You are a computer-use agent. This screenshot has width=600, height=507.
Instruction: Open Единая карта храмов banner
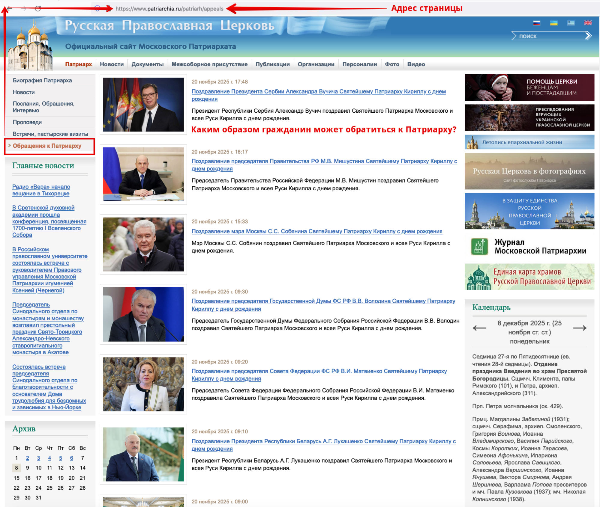pos(529,277)
